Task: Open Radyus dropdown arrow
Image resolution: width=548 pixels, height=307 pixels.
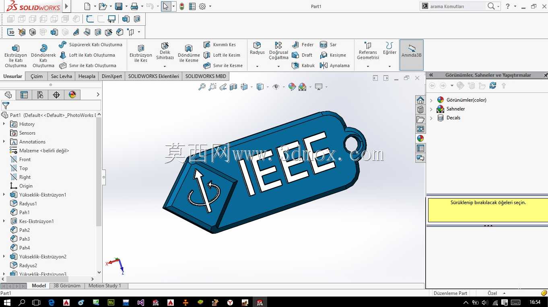Action: point(257,67)
